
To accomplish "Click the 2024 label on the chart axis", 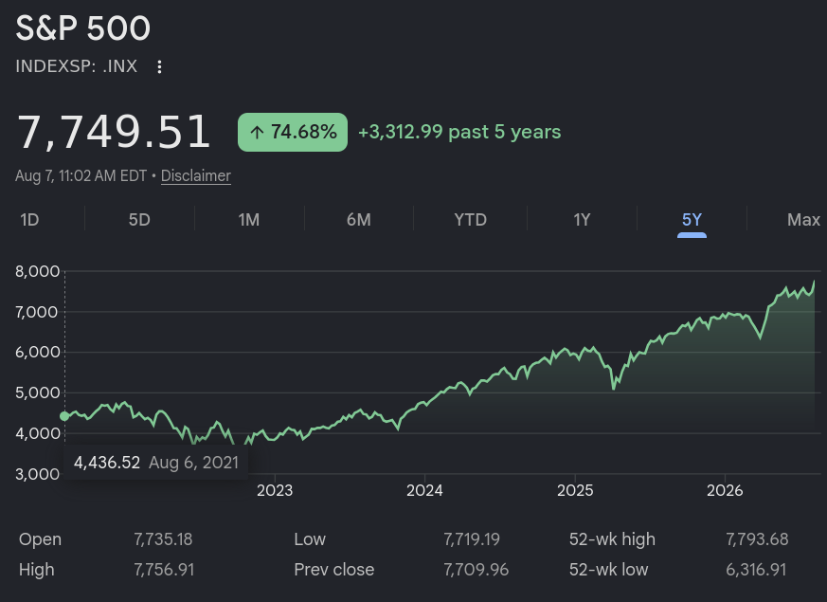I will pyautogui.click(x=424, y=490).
